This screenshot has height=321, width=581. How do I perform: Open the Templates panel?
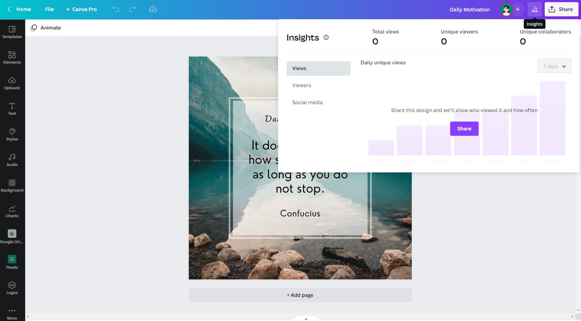click(12, 32)
